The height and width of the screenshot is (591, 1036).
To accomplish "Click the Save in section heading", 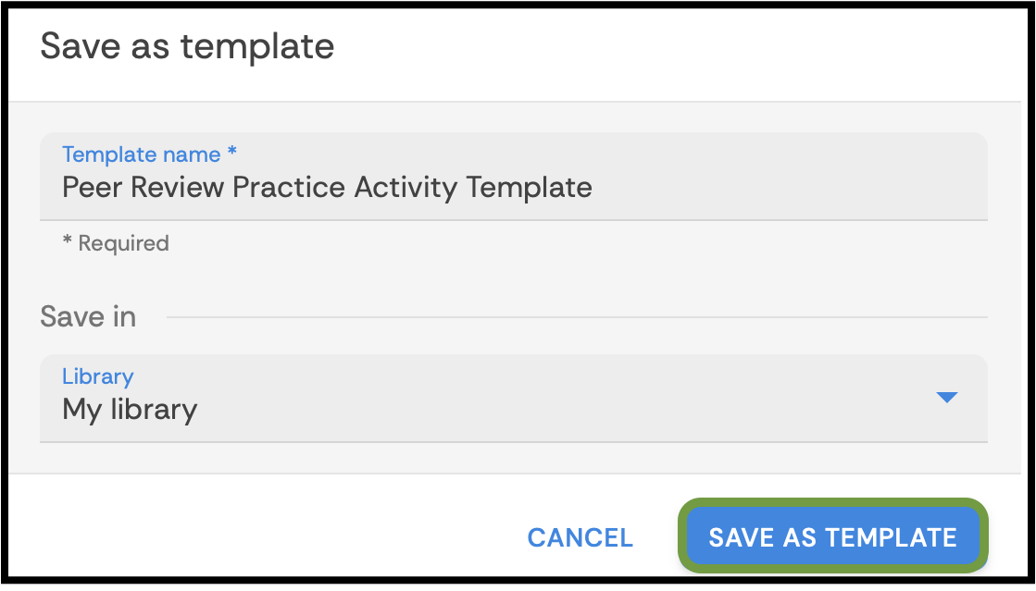I will tap(88, 316).
